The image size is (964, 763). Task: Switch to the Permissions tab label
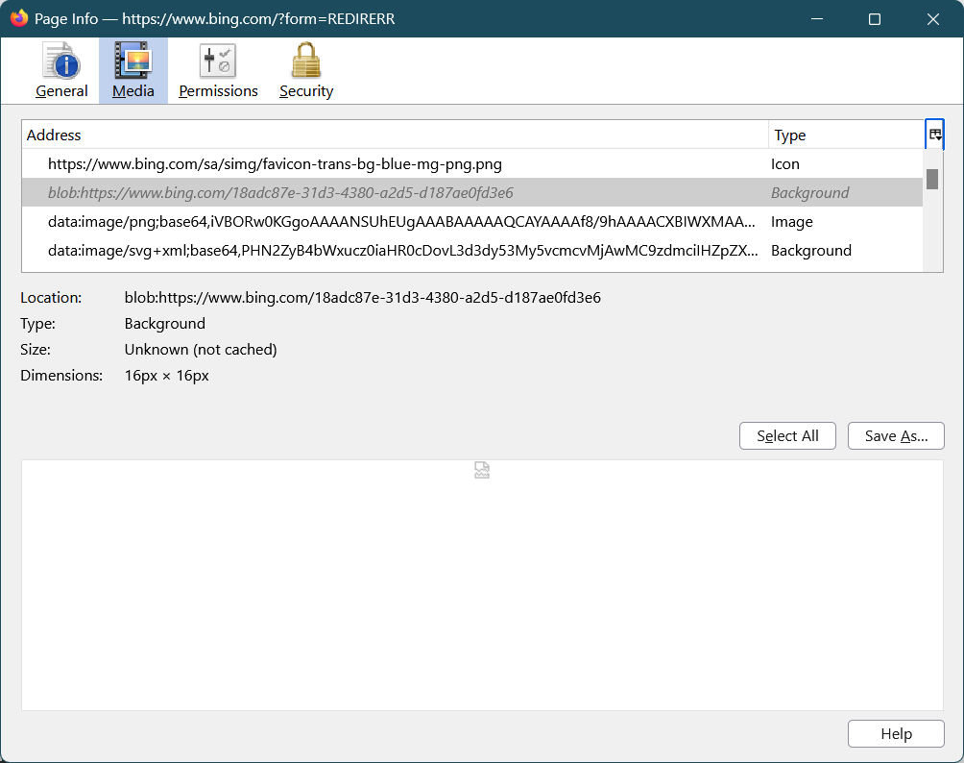[218, 91]
